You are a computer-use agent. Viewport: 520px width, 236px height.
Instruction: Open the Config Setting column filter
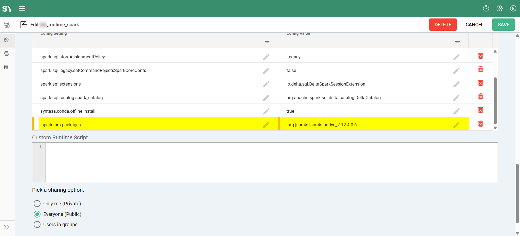[x=267, y=43]
